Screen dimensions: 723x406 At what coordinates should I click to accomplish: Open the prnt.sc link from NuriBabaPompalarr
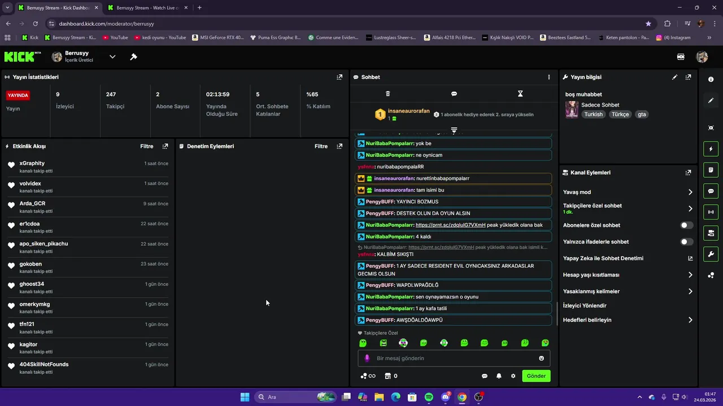[x=450, y=225]
